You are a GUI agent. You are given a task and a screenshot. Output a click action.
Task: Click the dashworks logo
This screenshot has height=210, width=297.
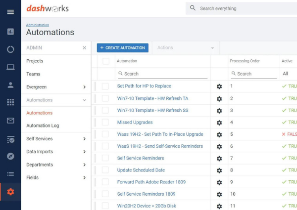(48, 8)
